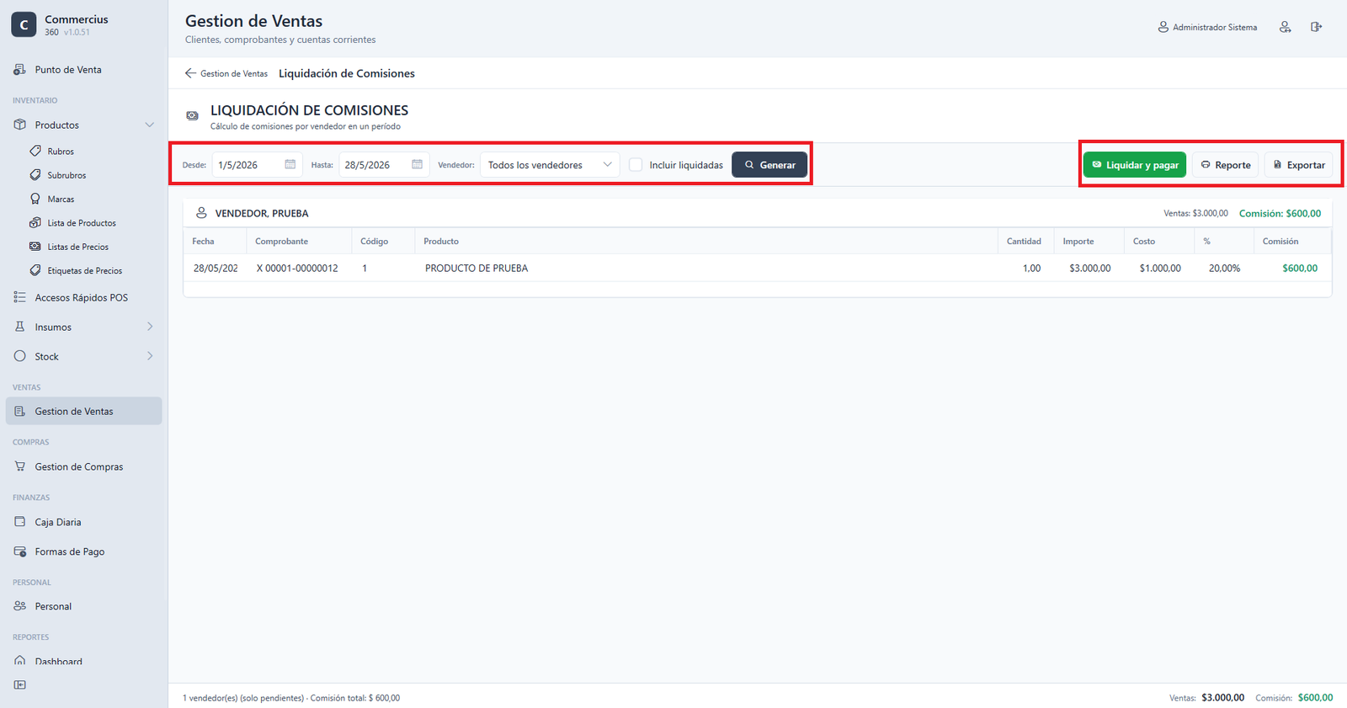Click the Gestion de Compras cart icon
Viewport: 1347px width, 708px height.
point(20,466)
